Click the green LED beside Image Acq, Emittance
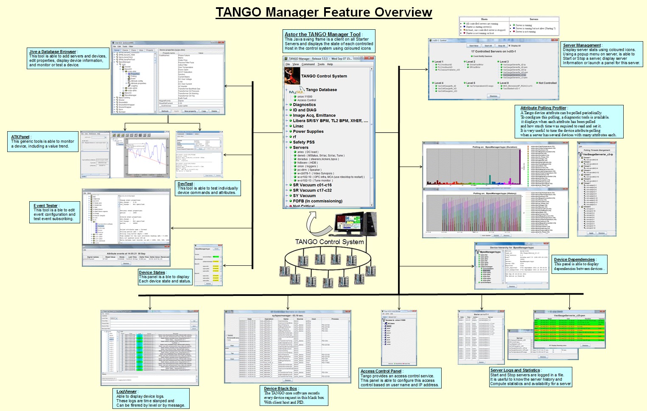647x411 pixels. point(291,115)
